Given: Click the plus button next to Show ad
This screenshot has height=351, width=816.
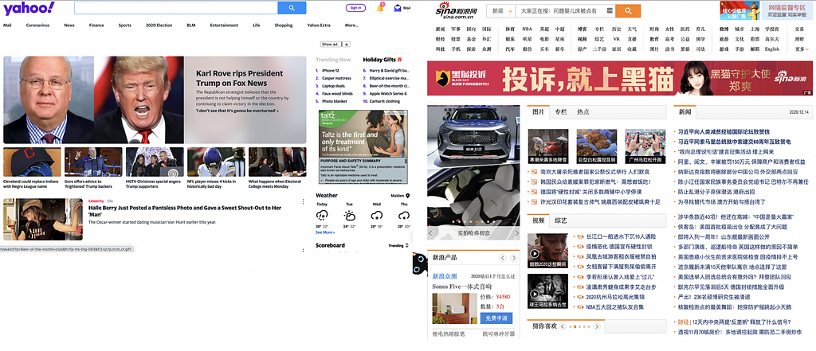Looking at the screenshot, I should (x=347, y=45).
